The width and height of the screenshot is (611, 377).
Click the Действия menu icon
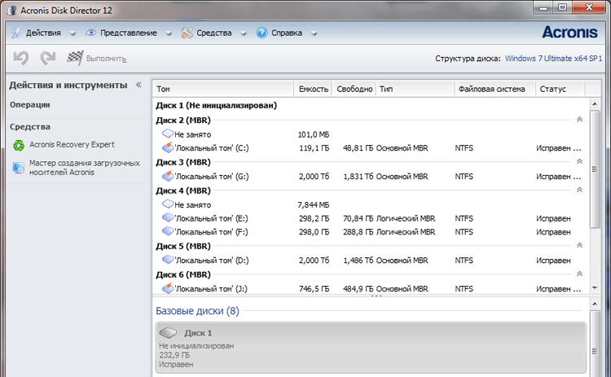pos(16,33)
